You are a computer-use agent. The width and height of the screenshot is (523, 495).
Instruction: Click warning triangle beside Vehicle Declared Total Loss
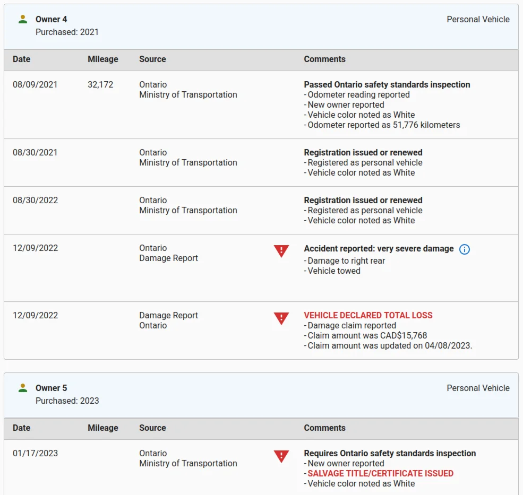point(281,318)
